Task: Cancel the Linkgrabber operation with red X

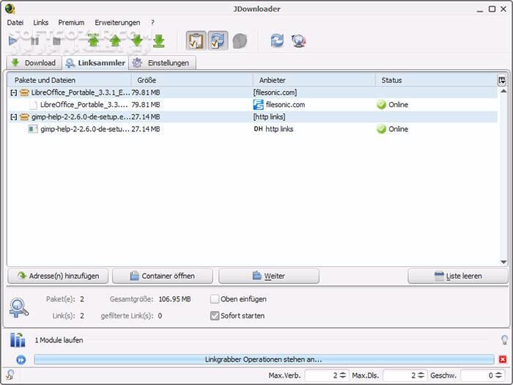Action: pyautogui.click(x=503, y=359)
